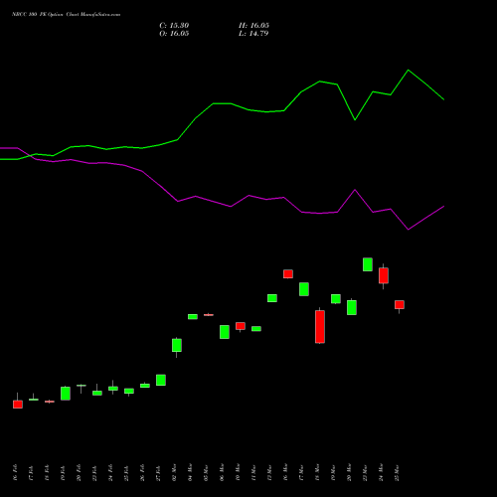Select the green candle for 02 Mar
The height and width of the screenshot is (497, 497).
[x=177, y=345]
